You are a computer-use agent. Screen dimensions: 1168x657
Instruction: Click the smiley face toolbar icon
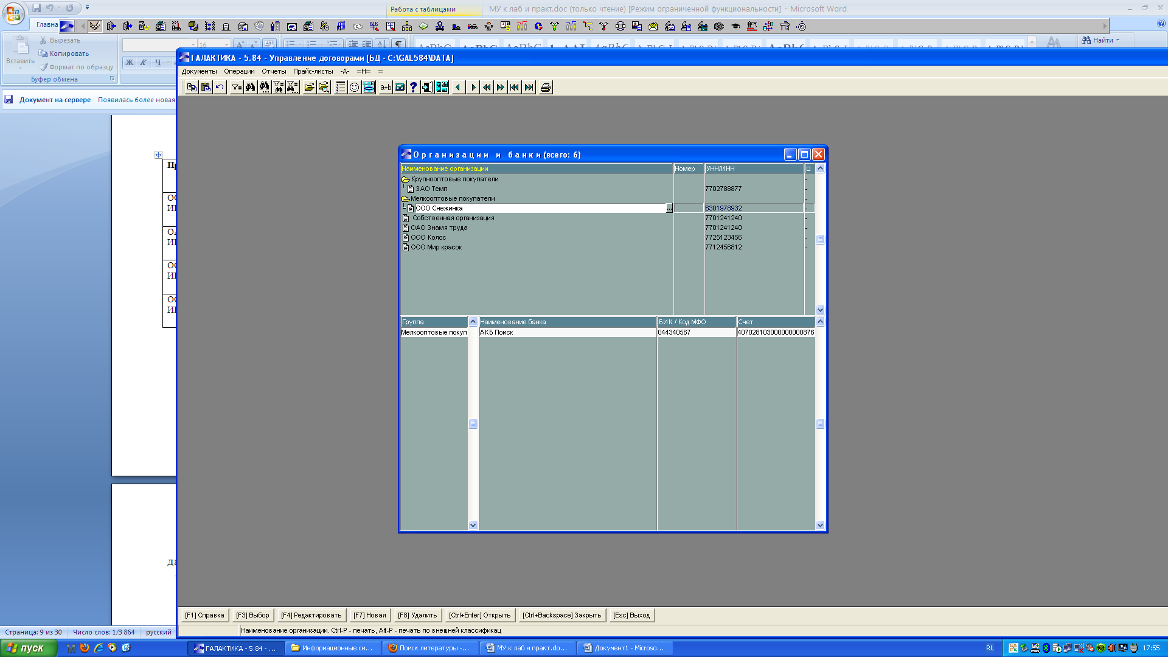[355, 87]
